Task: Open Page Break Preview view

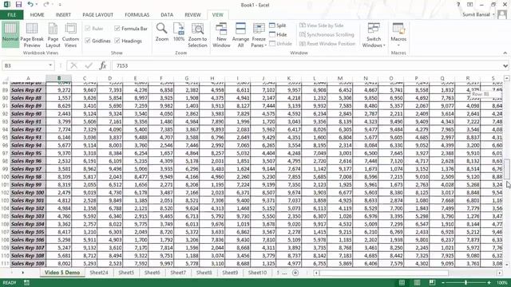Action: coord(32,35)
